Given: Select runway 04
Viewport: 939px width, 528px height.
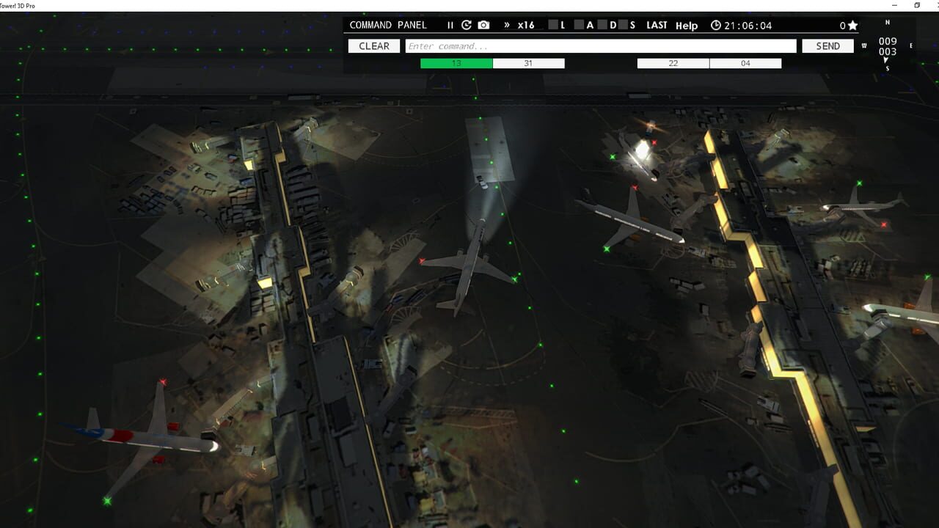Looking at the screenshot, I should [x=745, y=64].
